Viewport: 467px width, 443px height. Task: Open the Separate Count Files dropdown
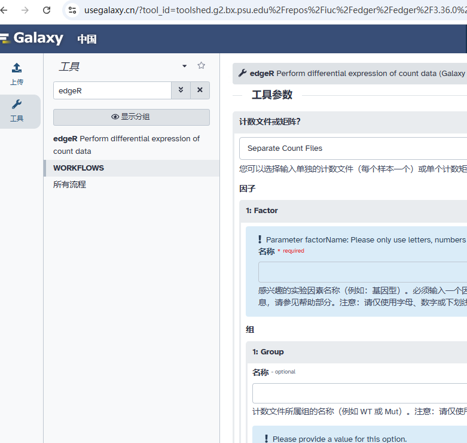click(353, 148)
